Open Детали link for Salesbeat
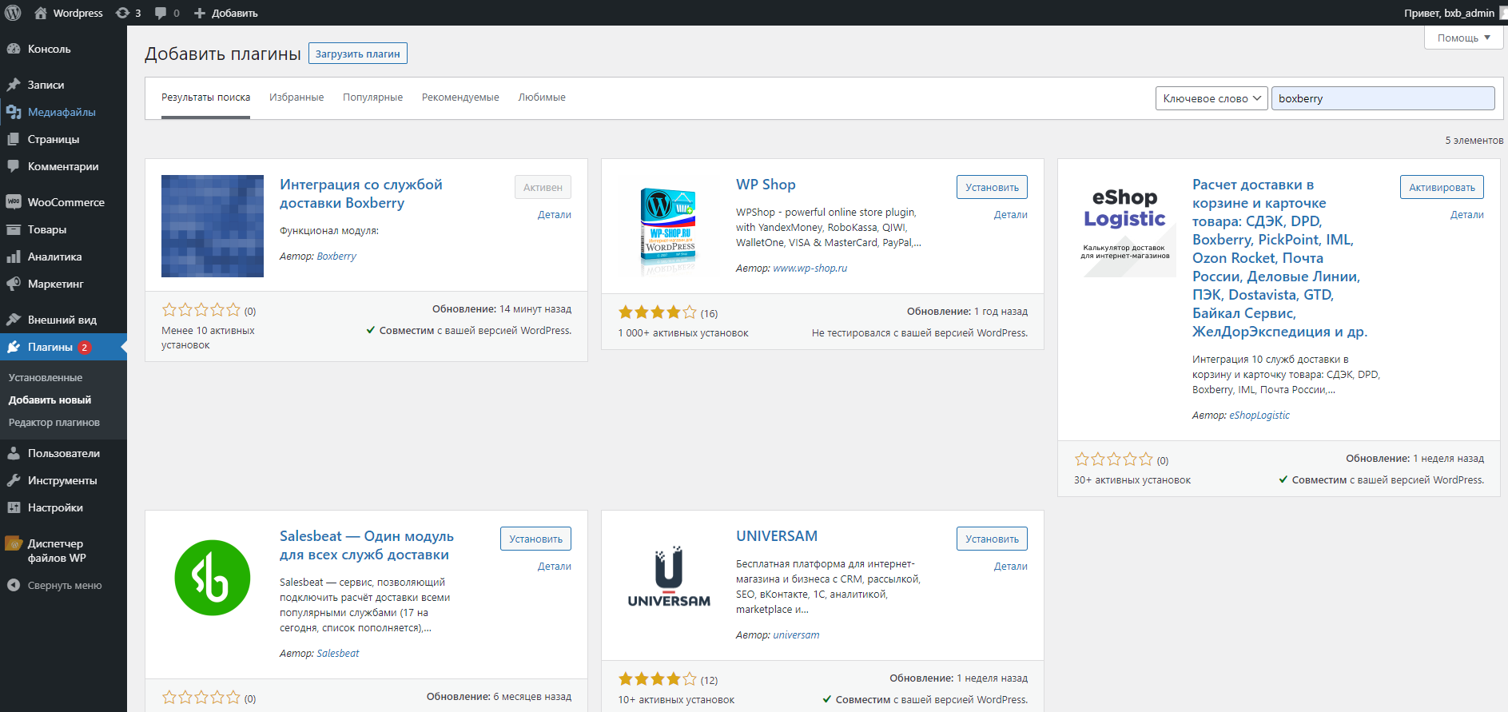The width and height of the screenshot is (1508, 712). [x=555, y=567]
